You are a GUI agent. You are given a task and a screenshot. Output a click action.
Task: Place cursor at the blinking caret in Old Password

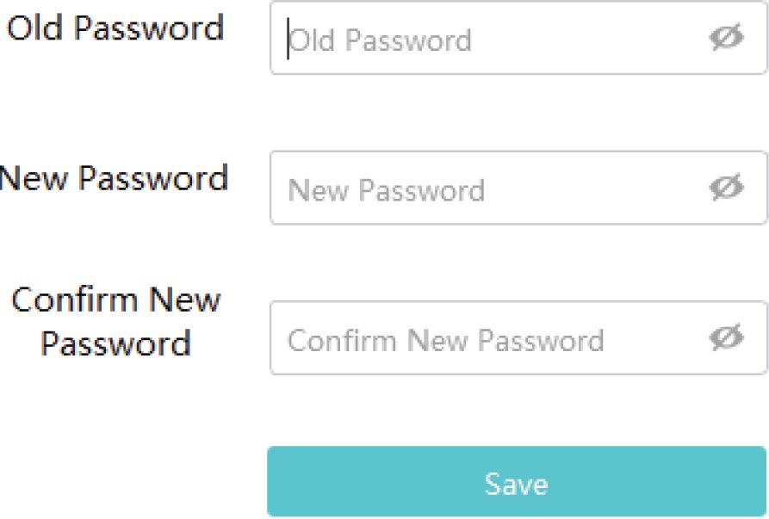point(288,40)
